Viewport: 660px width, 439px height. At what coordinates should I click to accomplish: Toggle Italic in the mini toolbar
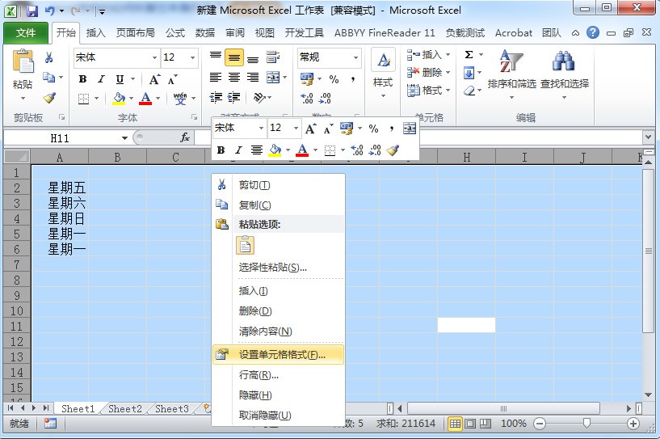[x=238, y=150]
